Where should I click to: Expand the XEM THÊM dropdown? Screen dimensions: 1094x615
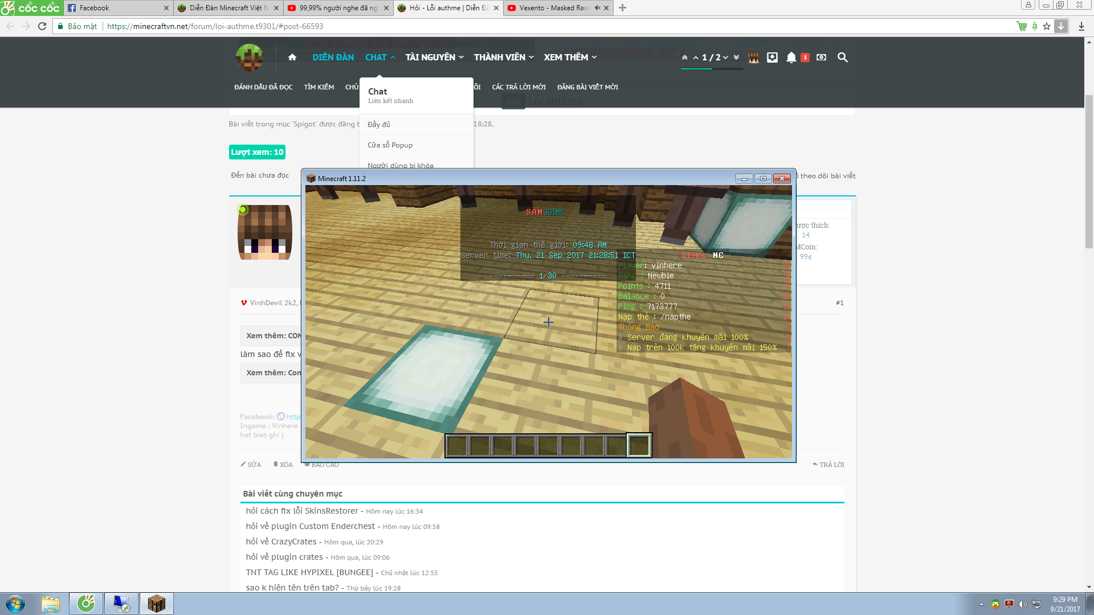tap(570, 58)
